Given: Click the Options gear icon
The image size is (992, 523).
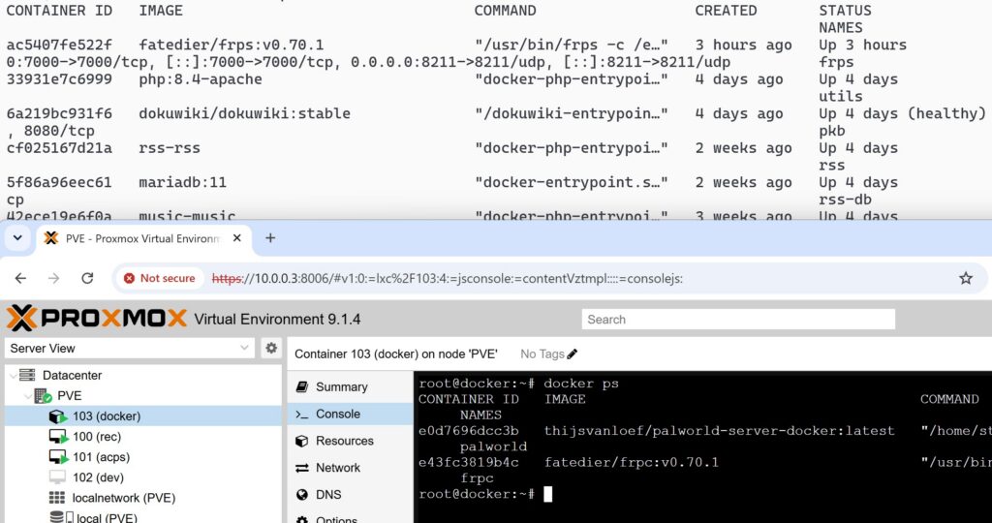Looking at the screenshot, I should click(302, 519).
